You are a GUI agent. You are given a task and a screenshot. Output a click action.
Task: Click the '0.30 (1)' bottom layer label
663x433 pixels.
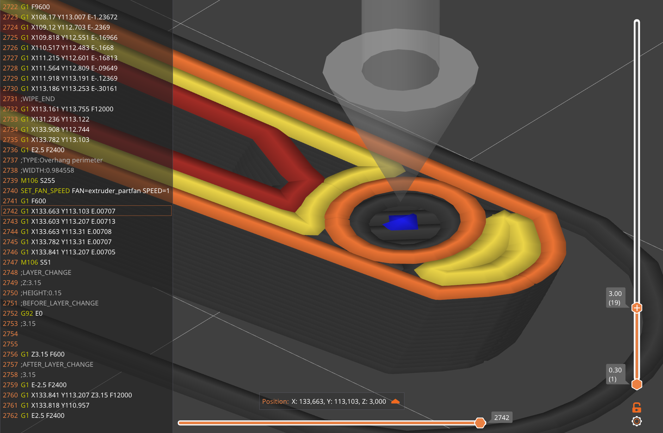pyautogui.click(x=616, y=374)
